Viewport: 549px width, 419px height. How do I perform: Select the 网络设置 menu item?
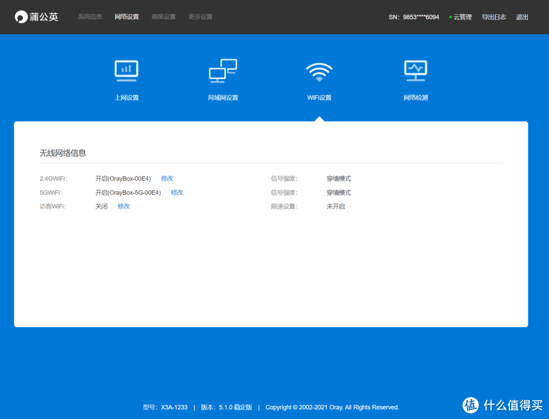click(x=127, y=17)
